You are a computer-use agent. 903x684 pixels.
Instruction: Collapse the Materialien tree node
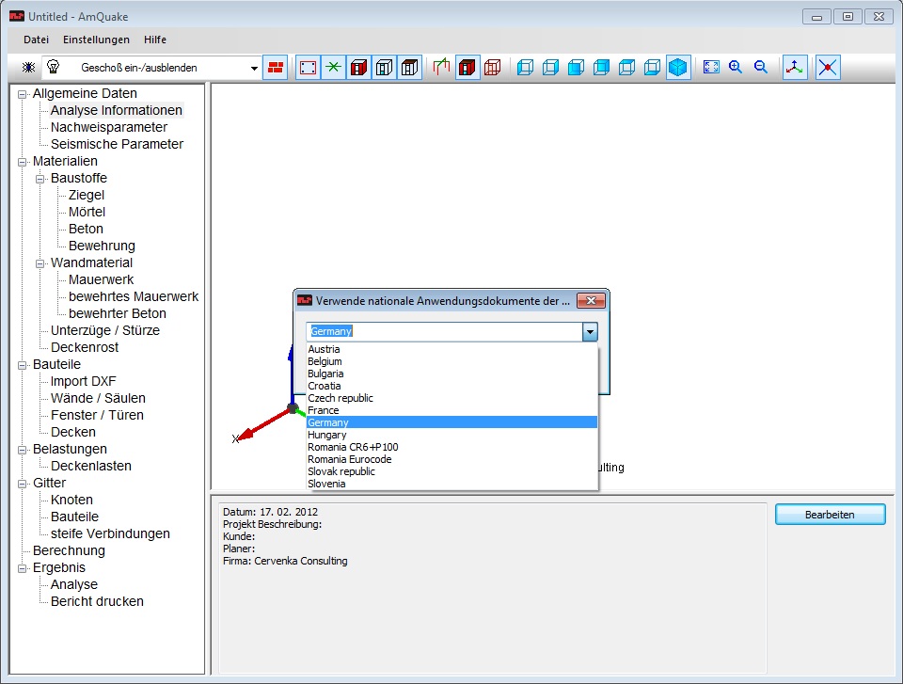click(22, 162)
